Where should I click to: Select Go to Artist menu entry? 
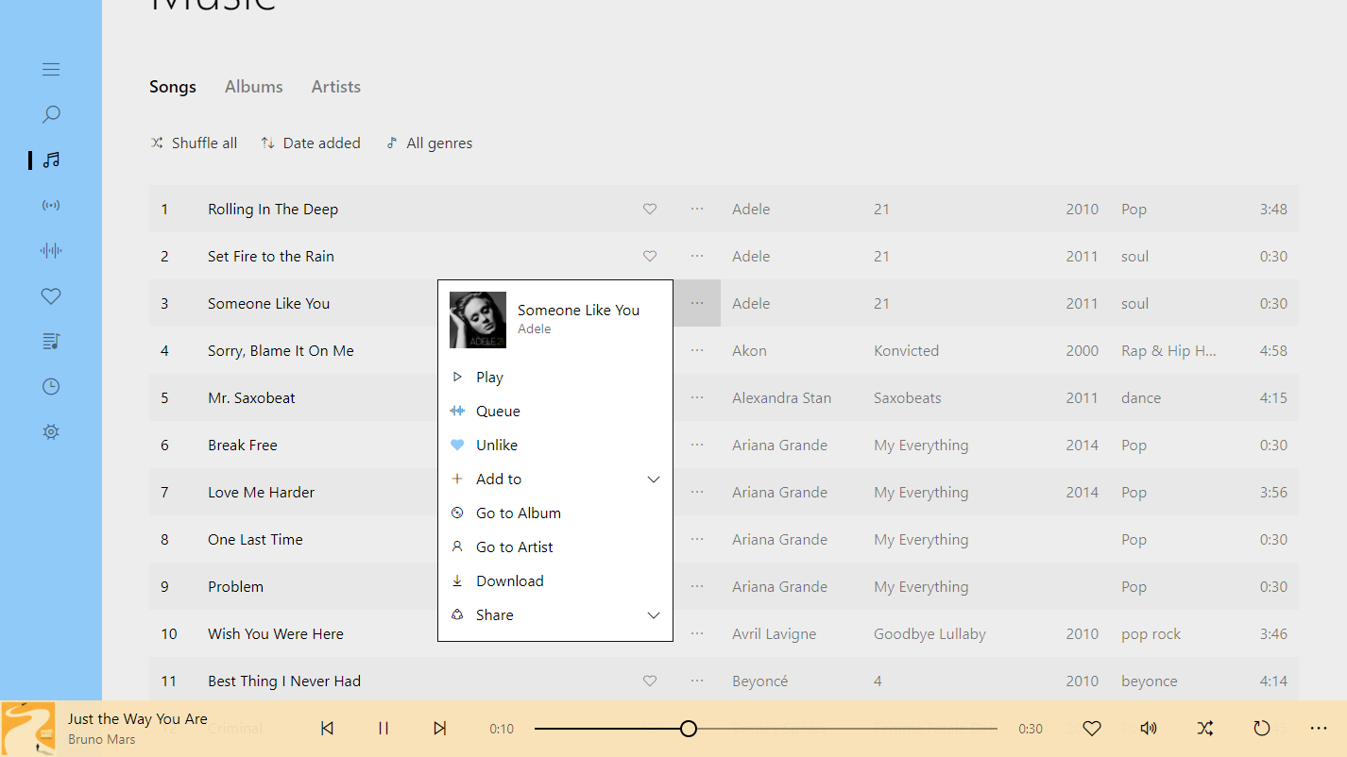[x=555, y=547]
